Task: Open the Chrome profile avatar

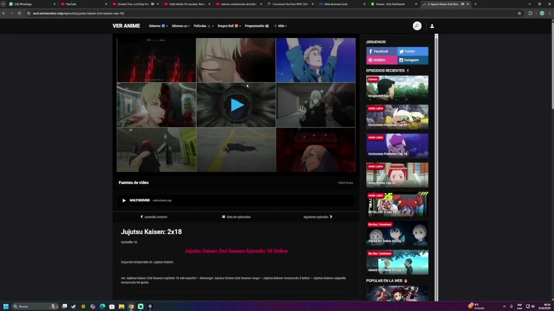Action: [x=542, y=13]
